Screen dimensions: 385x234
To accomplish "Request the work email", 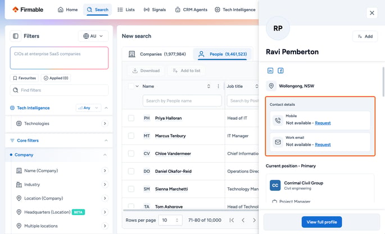I will 323,145.
